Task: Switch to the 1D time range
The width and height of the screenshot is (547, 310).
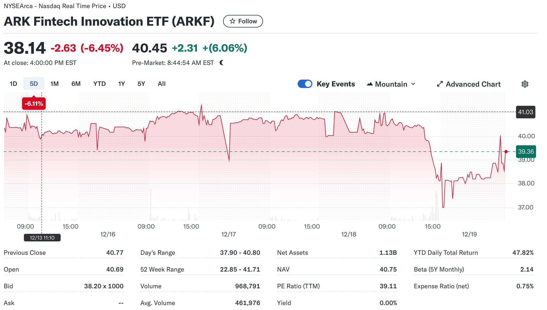Action: (x=13, y=84)
